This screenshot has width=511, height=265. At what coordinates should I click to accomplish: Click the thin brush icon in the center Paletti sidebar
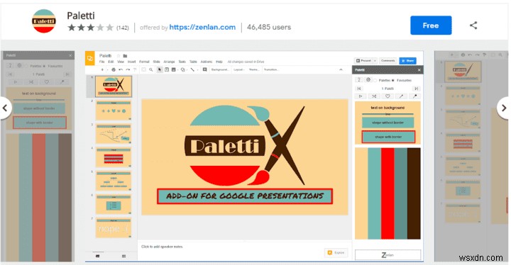pos(401,96)
